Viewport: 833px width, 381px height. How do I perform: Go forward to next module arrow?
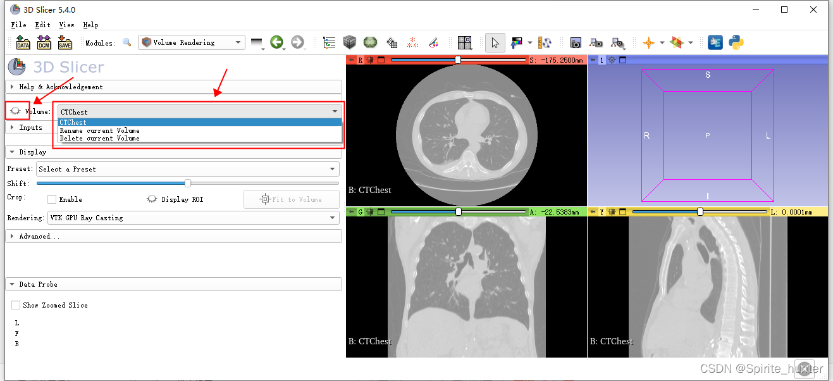point(297,42)
